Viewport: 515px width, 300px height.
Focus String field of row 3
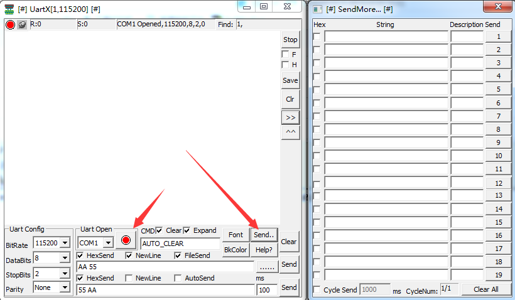[386, 63]
